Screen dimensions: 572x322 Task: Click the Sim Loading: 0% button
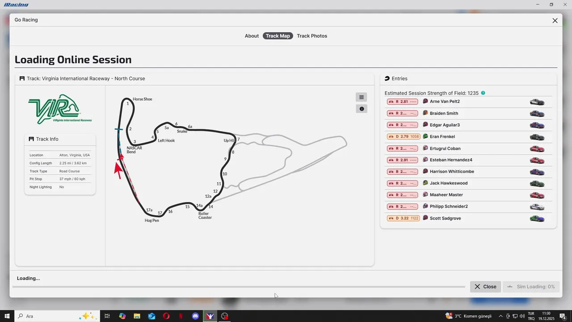click(531, 287)
